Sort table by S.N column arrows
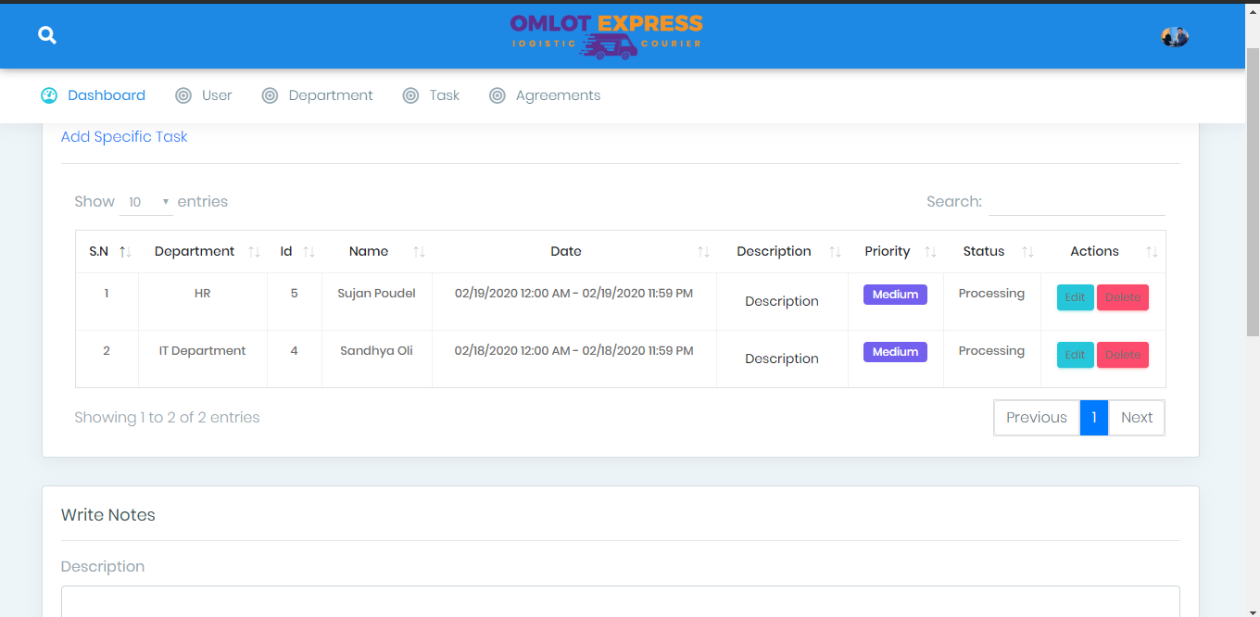This screenshot has height=617, width=1260. pos(125,252)
